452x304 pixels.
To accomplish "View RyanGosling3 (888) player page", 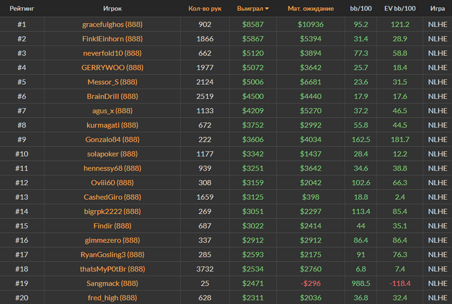I will [x=112, y=255].
